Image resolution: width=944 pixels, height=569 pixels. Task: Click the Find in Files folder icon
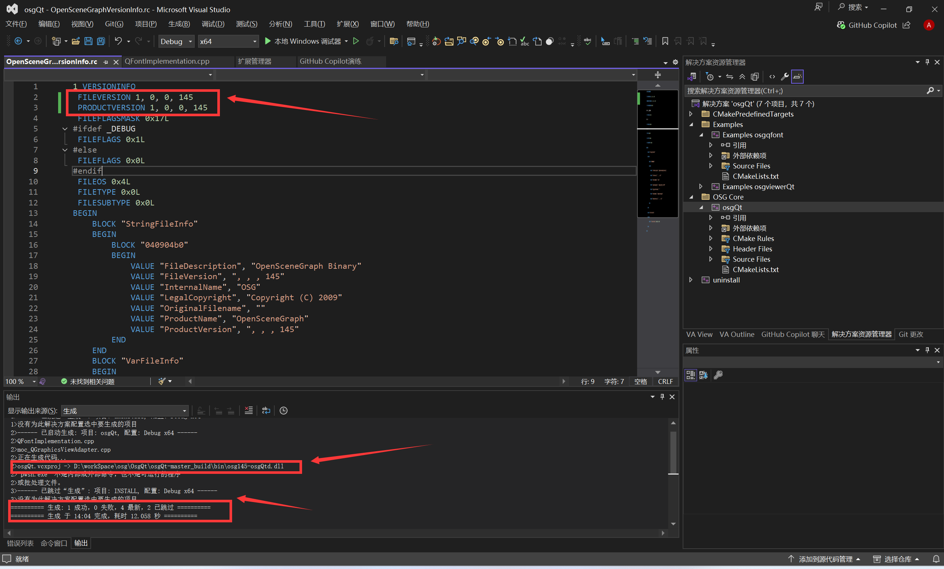pyautogui.click(x=394, y=41)
